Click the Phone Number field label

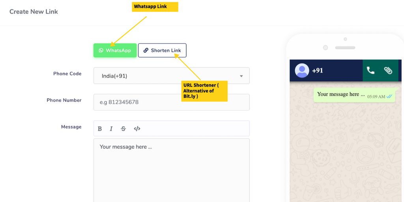[x=64, y=100]
